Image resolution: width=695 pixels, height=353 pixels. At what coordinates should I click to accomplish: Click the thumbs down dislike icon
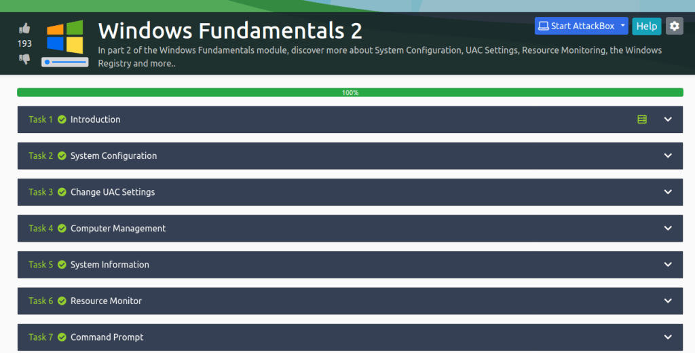(x=24, y=59)
